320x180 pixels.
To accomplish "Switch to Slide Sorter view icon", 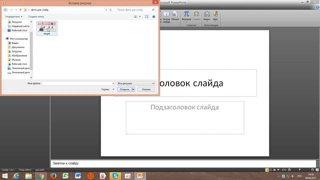I will [271, 170].
